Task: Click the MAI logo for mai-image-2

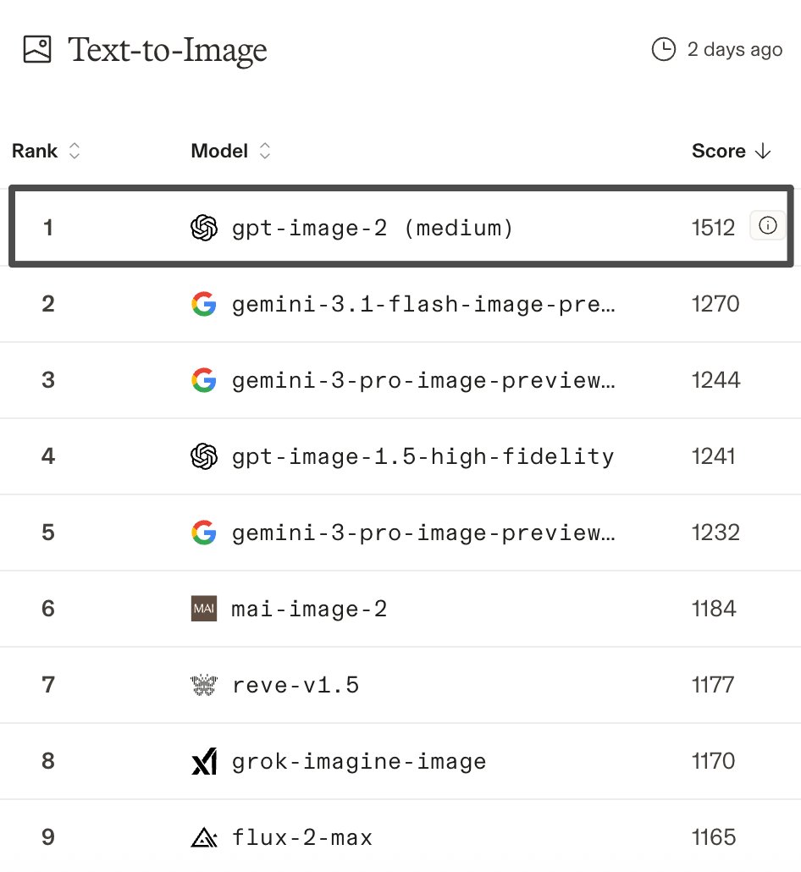Action: tap(204, 609)
